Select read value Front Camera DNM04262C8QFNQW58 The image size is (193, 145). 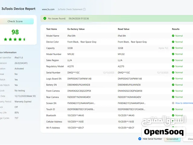pos(130,91)
